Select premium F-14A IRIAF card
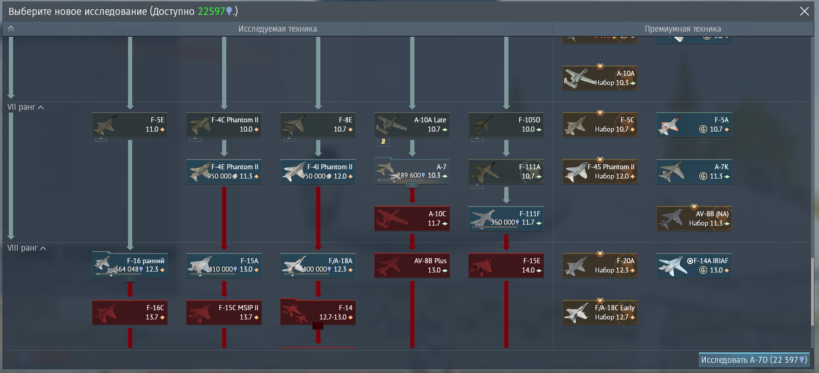The height and width of the screenshot is (373, 819). pos(694,266)
